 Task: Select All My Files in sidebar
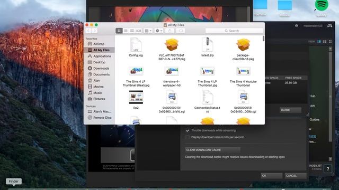99,50
